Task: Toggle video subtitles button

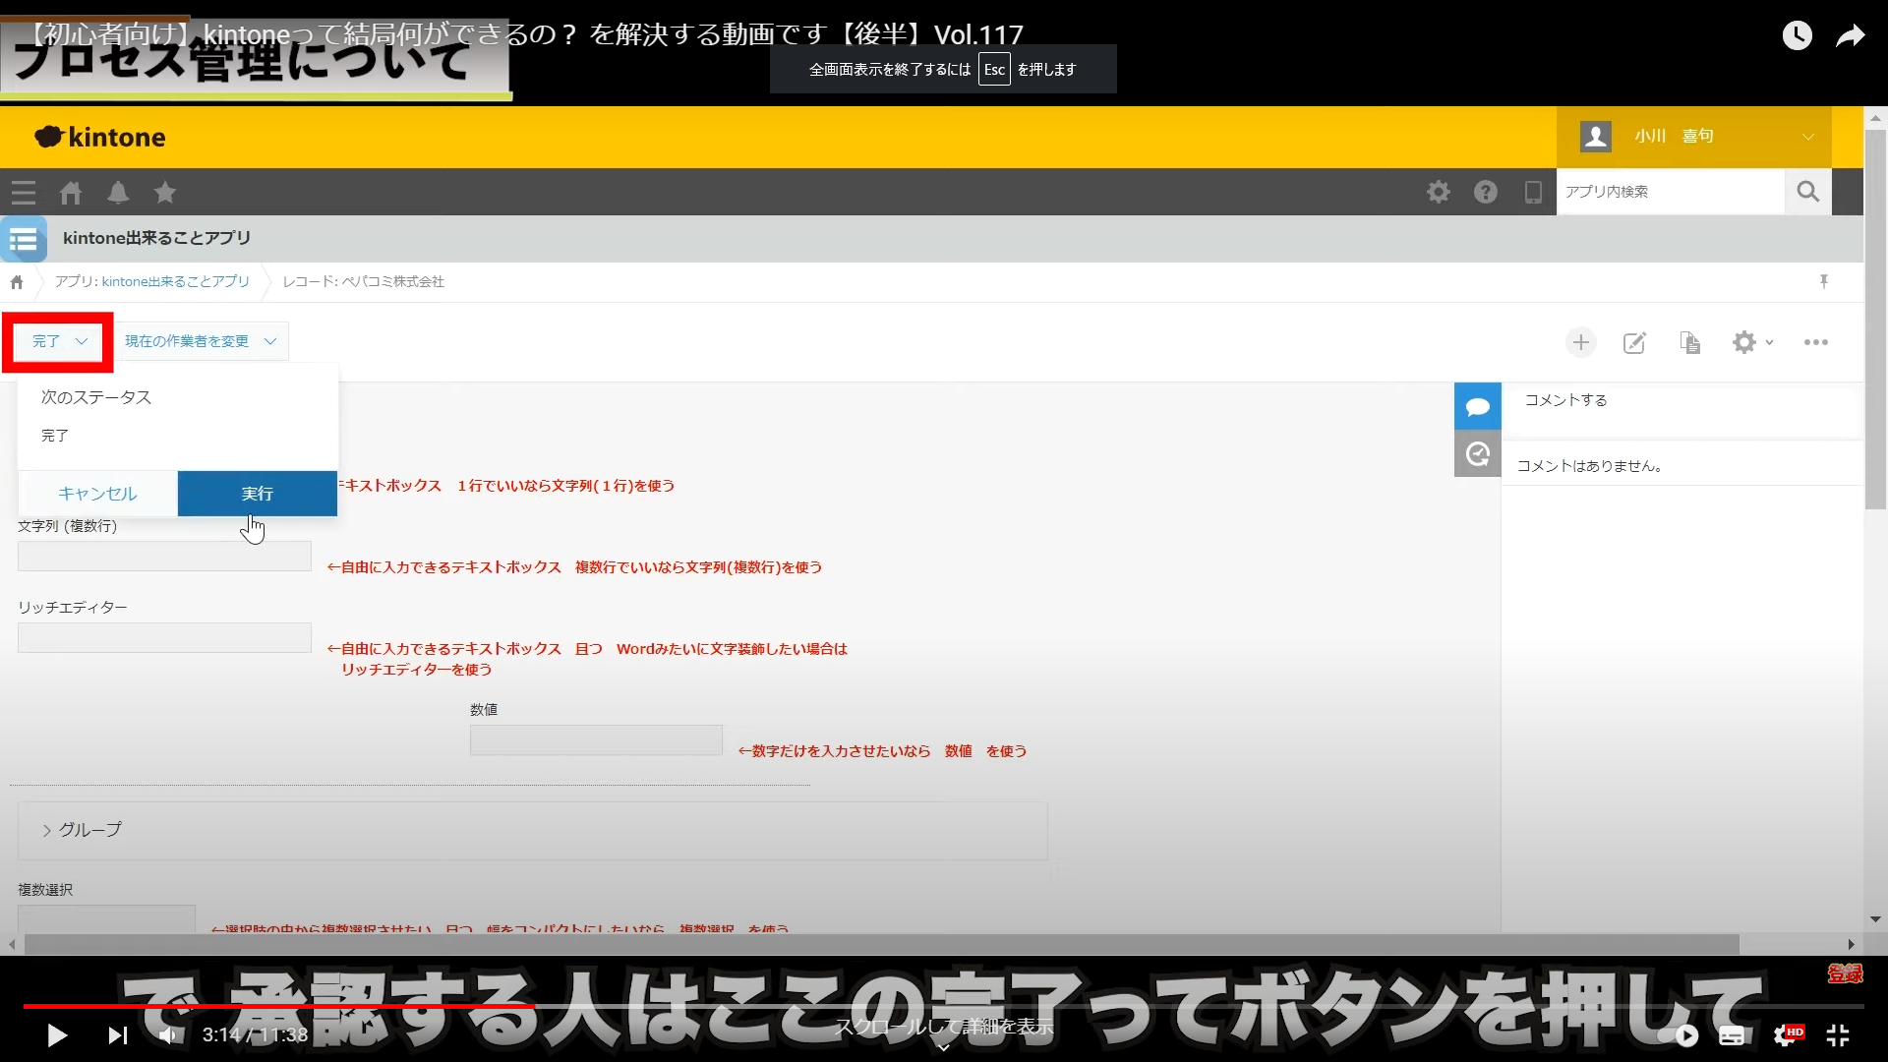Action: 1732,1034
